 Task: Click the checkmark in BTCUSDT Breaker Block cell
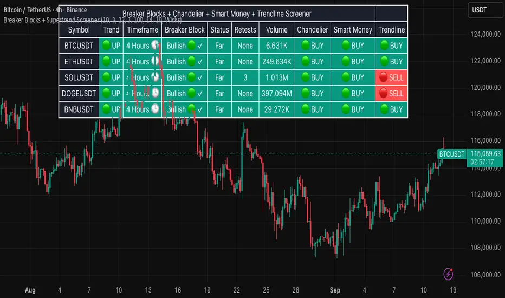coord(200,46)
